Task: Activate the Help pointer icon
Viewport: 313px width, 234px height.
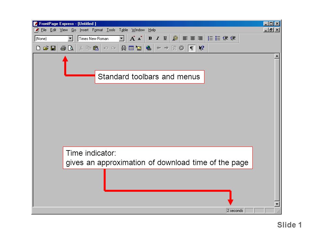Action: click(x=201, y=48)
